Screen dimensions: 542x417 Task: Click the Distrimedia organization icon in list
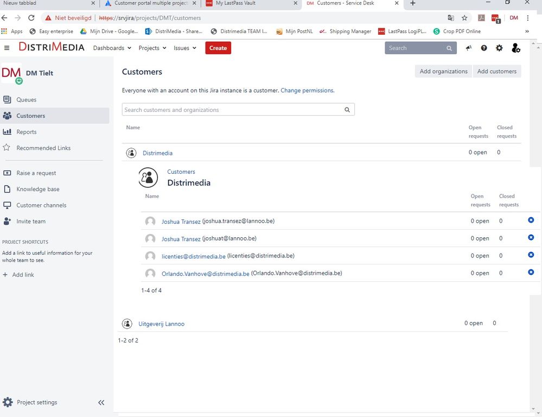131,153
